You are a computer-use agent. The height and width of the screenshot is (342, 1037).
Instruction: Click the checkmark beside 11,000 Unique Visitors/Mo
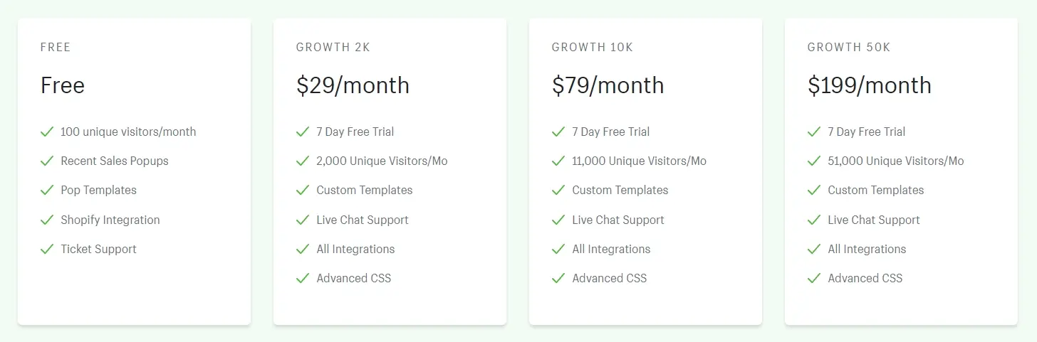[558, 161]
